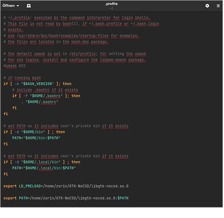
Task: Click the first comment line '~/.profile: executed'
Action: click(x=77, y=18)
